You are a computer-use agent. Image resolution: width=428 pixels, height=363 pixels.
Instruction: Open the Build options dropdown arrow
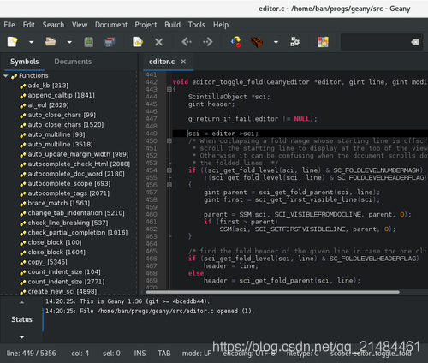point(276,42)
